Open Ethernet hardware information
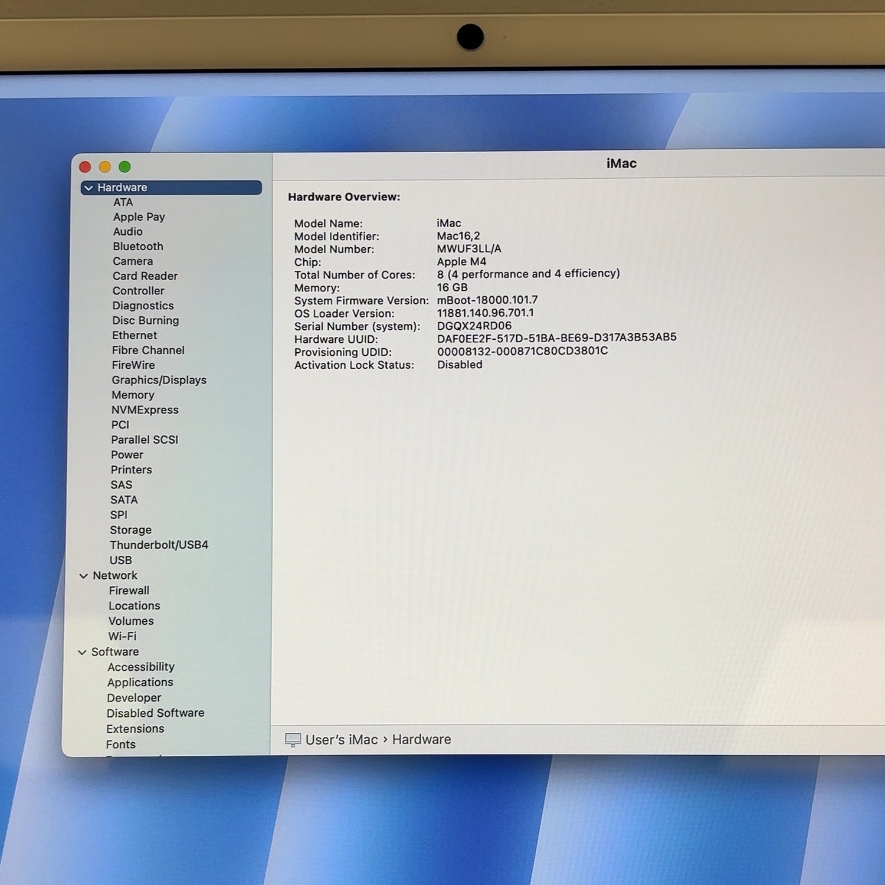Viewport: 885px width, 885px height. tap(135, 335)
